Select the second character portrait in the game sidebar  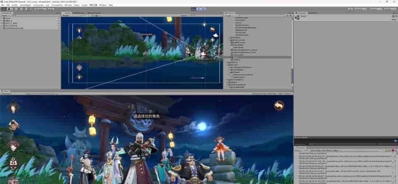pyautogui.click(x=13, y=125)
